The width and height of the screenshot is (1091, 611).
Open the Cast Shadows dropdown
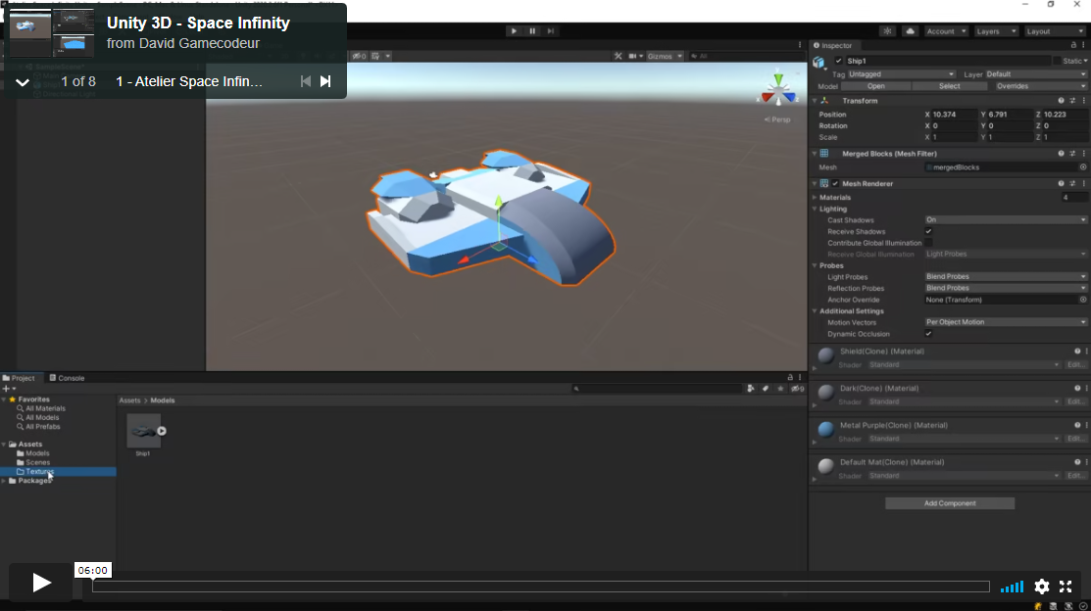point(1006,220)
